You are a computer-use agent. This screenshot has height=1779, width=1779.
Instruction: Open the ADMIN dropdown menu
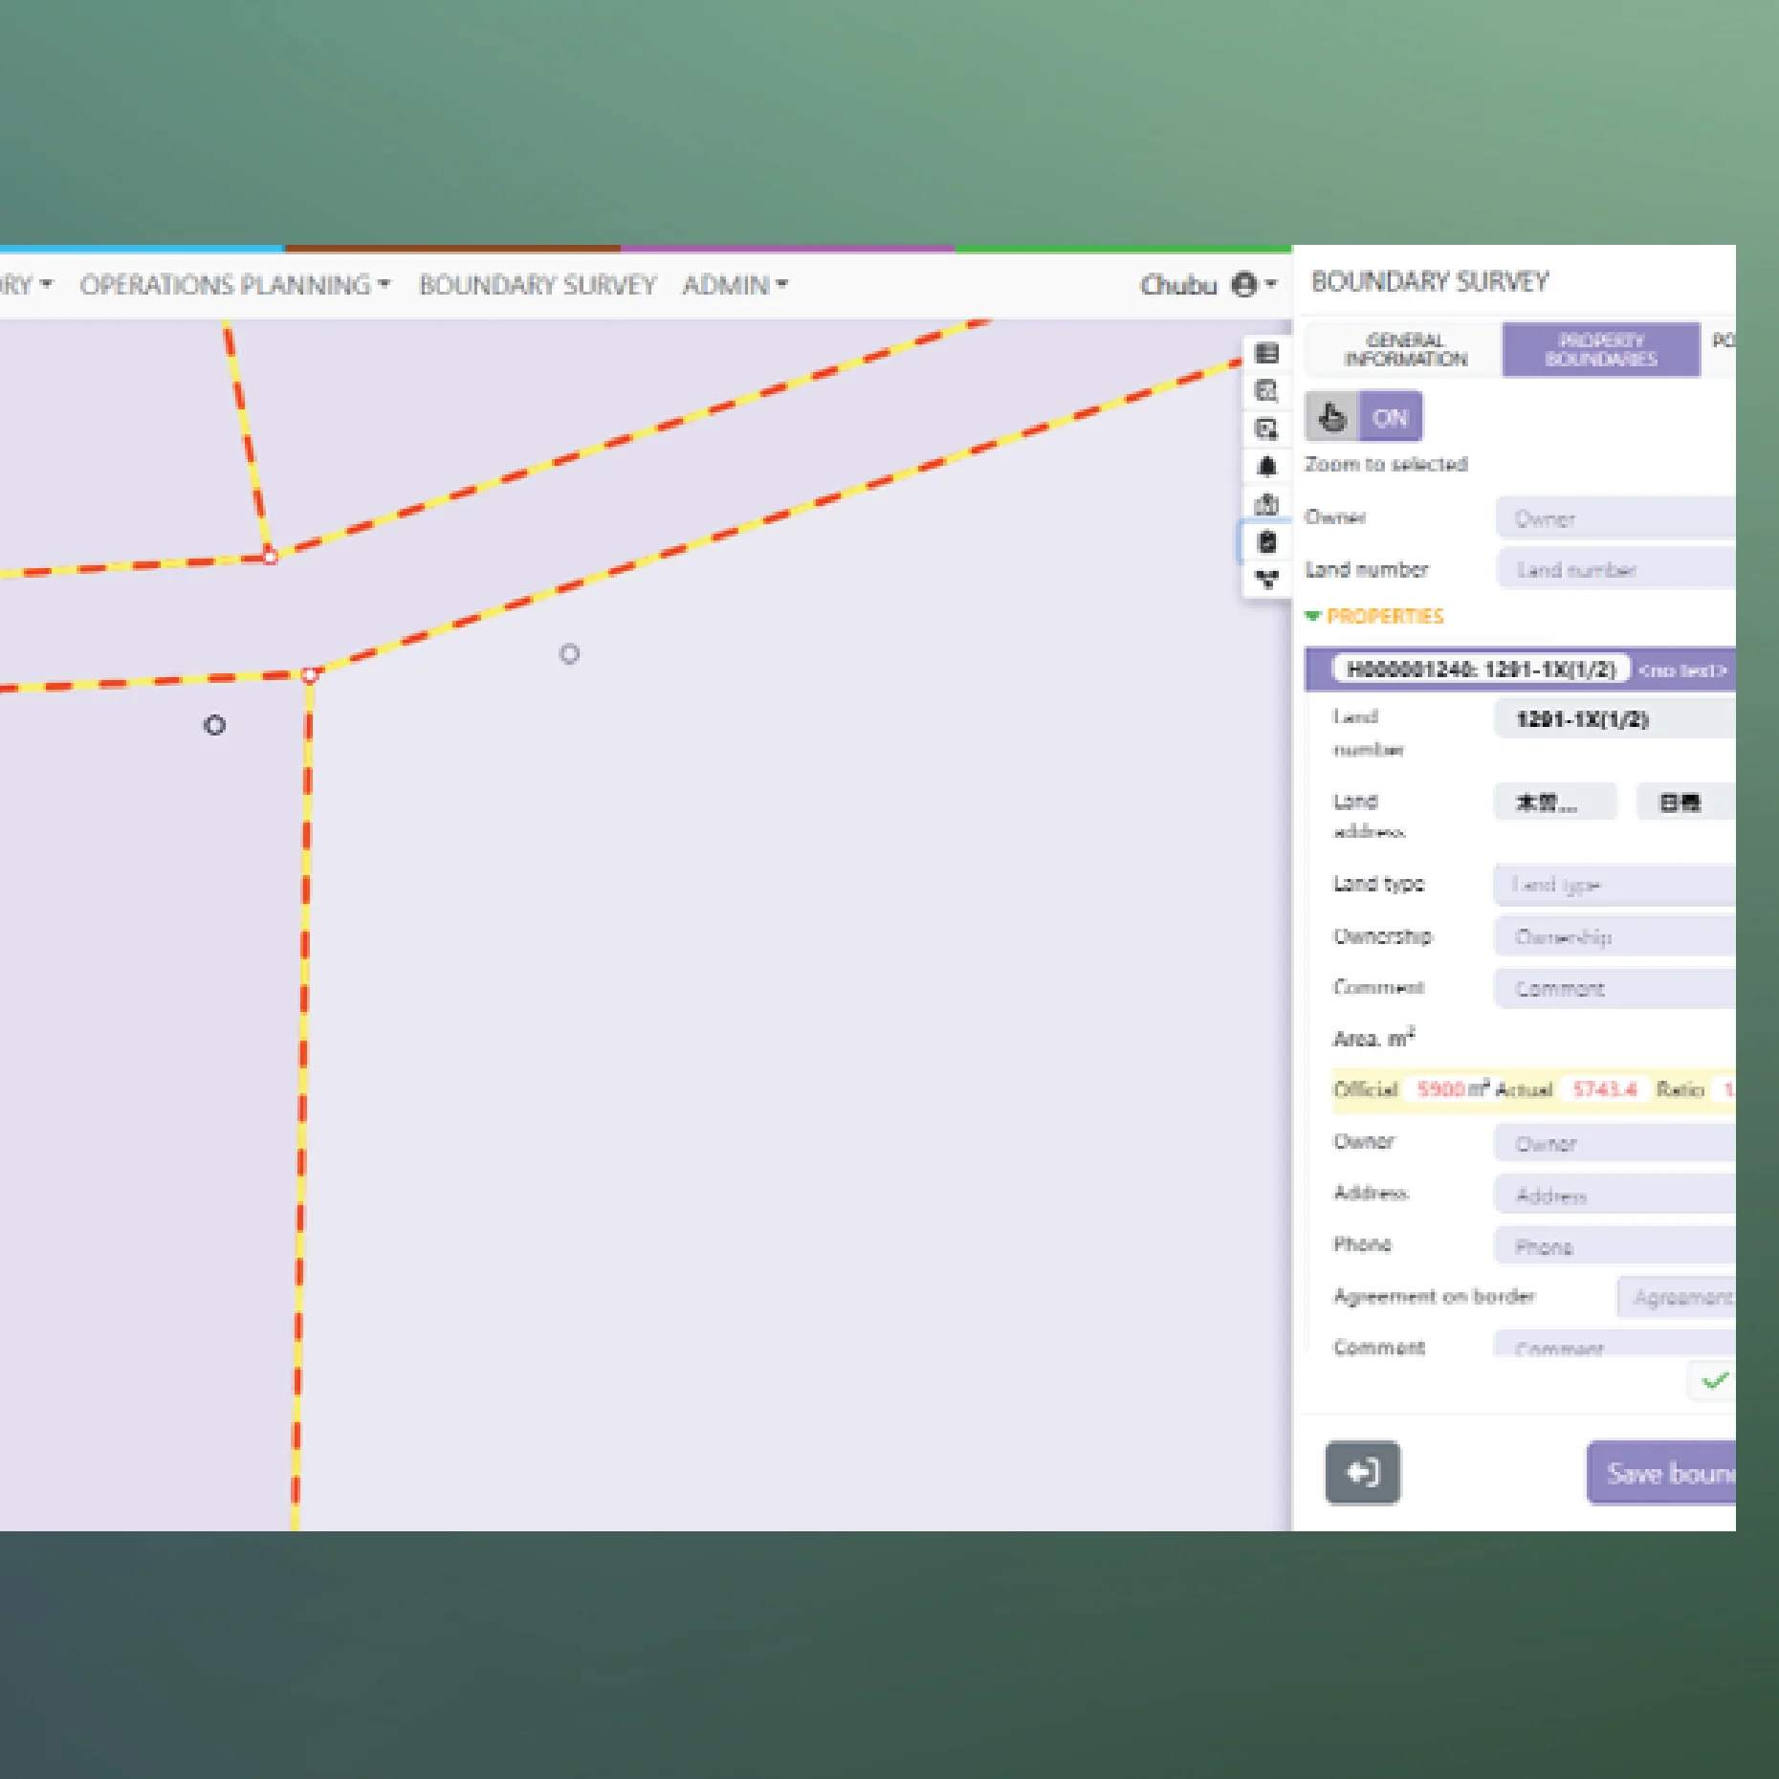pos(733,284)
